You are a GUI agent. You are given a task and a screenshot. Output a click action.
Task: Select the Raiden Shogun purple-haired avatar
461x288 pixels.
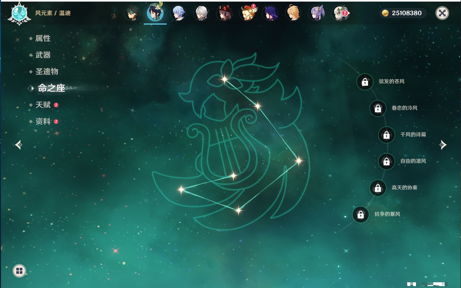270,13
